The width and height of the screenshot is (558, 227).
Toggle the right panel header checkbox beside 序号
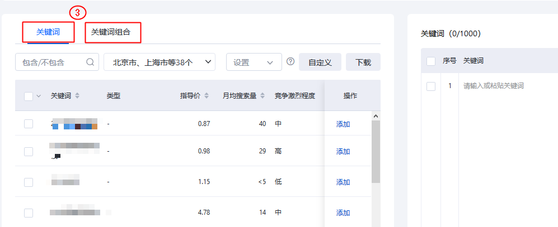(x=431, y=61)
